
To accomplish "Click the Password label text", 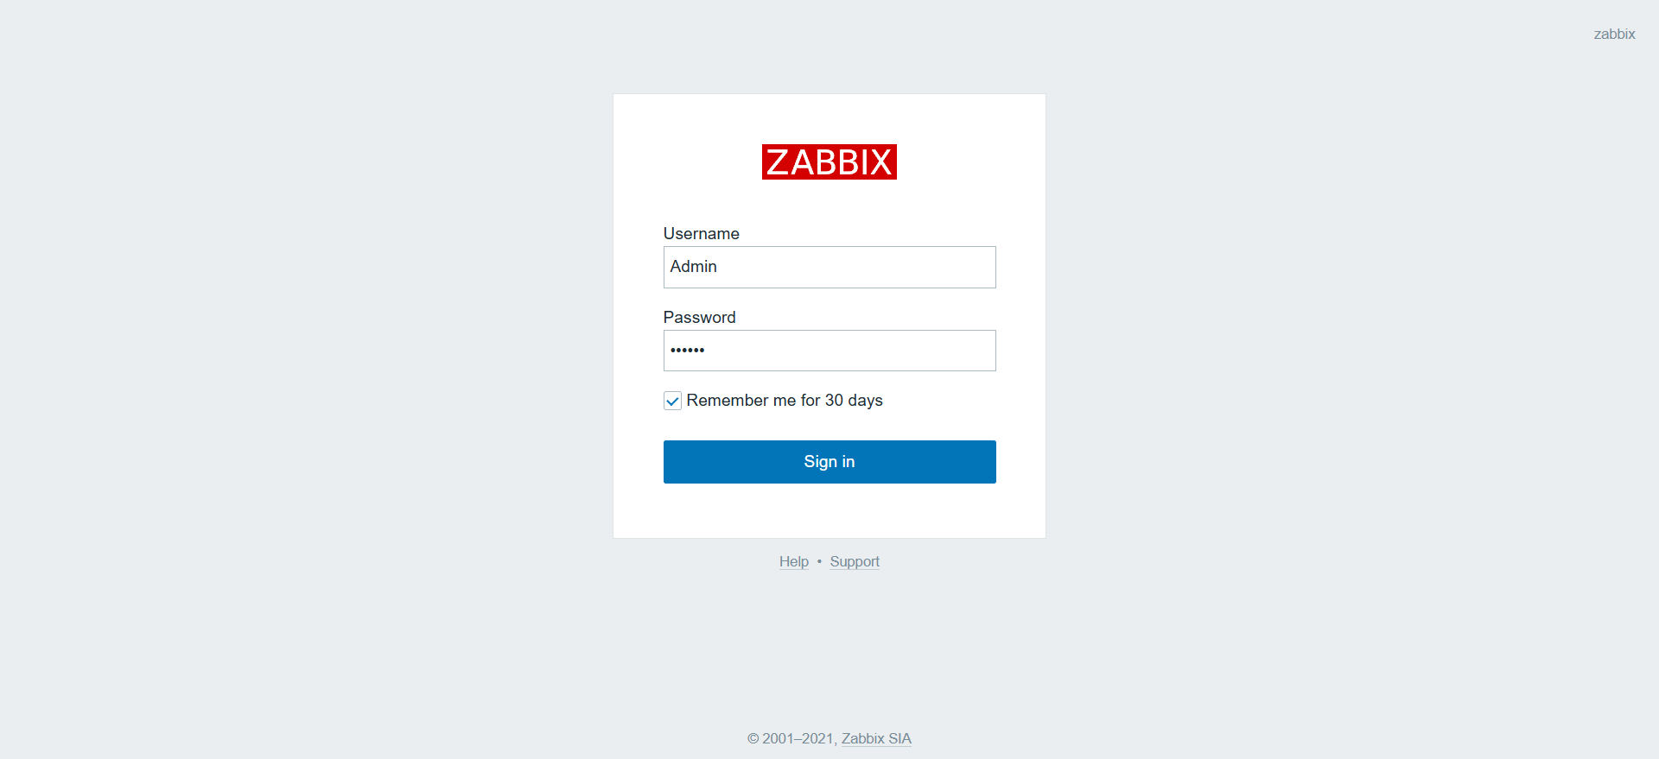I will tap(699, 317).
